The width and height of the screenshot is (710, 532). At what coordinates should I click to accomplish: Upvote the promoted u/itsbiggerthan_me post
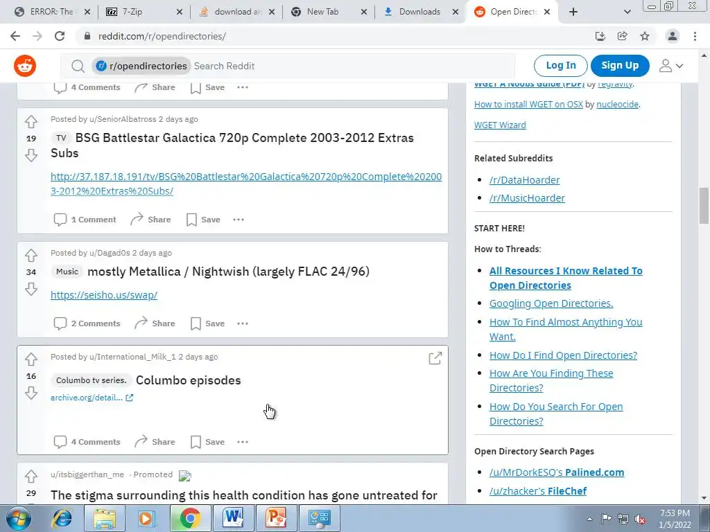pyautogui.click(x=31, y=477)
